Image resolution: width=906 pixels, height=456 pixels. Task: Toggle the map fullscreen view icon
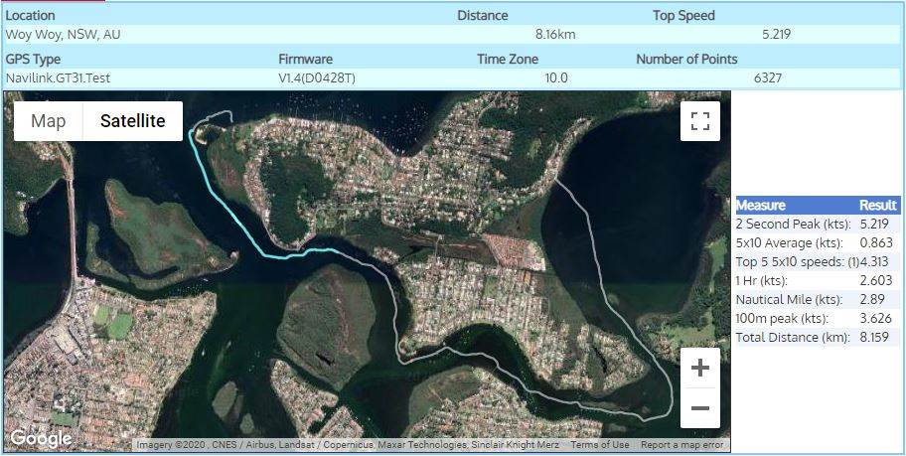(700, 121)
